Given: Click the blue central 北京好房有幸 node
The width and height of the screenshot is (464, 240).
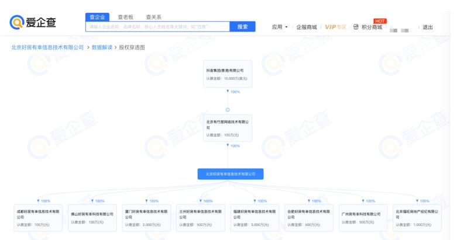Looking at the screenshot, I should coord(231,174).
